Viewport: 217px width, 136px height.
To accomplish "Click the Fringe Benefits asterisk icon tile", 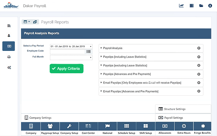I will click(202, 126).
